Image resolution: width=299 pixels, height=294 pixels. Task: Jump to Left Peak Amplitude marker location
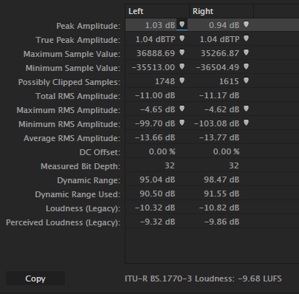182,24
